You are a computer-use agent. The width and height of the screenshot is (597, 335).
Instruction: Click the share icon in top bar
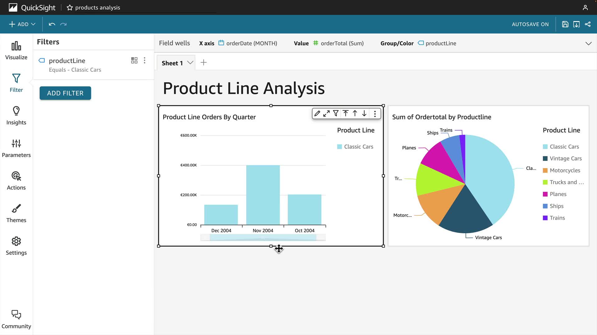tap(588, 24)
